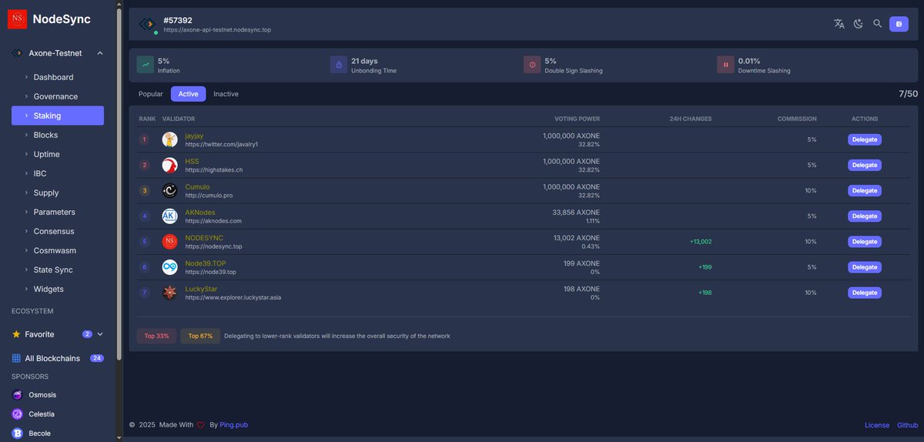Delegate to Cumulo validator

point(865,190)
